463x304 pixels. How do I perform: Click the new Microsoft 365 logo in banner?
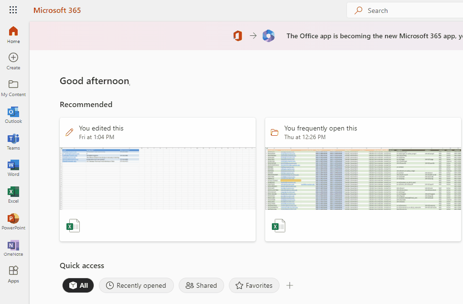pyautogui.click(x=269, y=36)
